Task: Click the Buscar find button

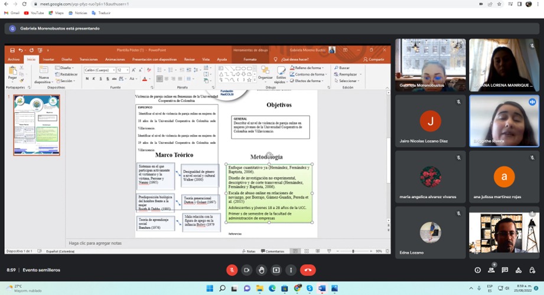Action: pos(342,68)
